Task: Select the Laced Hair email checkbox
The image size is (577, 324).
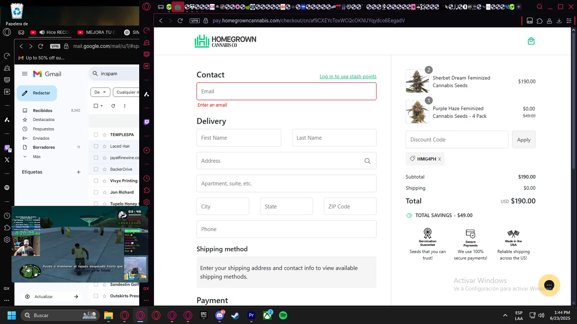Action: pos(96,146)
